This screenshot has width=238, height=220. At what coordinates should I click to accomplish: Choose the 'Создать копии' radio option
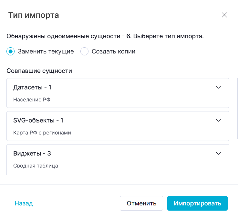[84, 52]
